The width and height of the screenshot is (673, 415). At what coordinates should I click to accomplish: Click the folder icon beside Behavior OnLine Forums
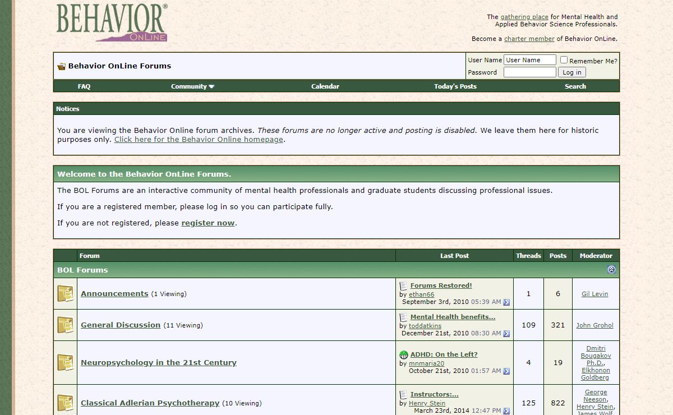tap(61, 66)
